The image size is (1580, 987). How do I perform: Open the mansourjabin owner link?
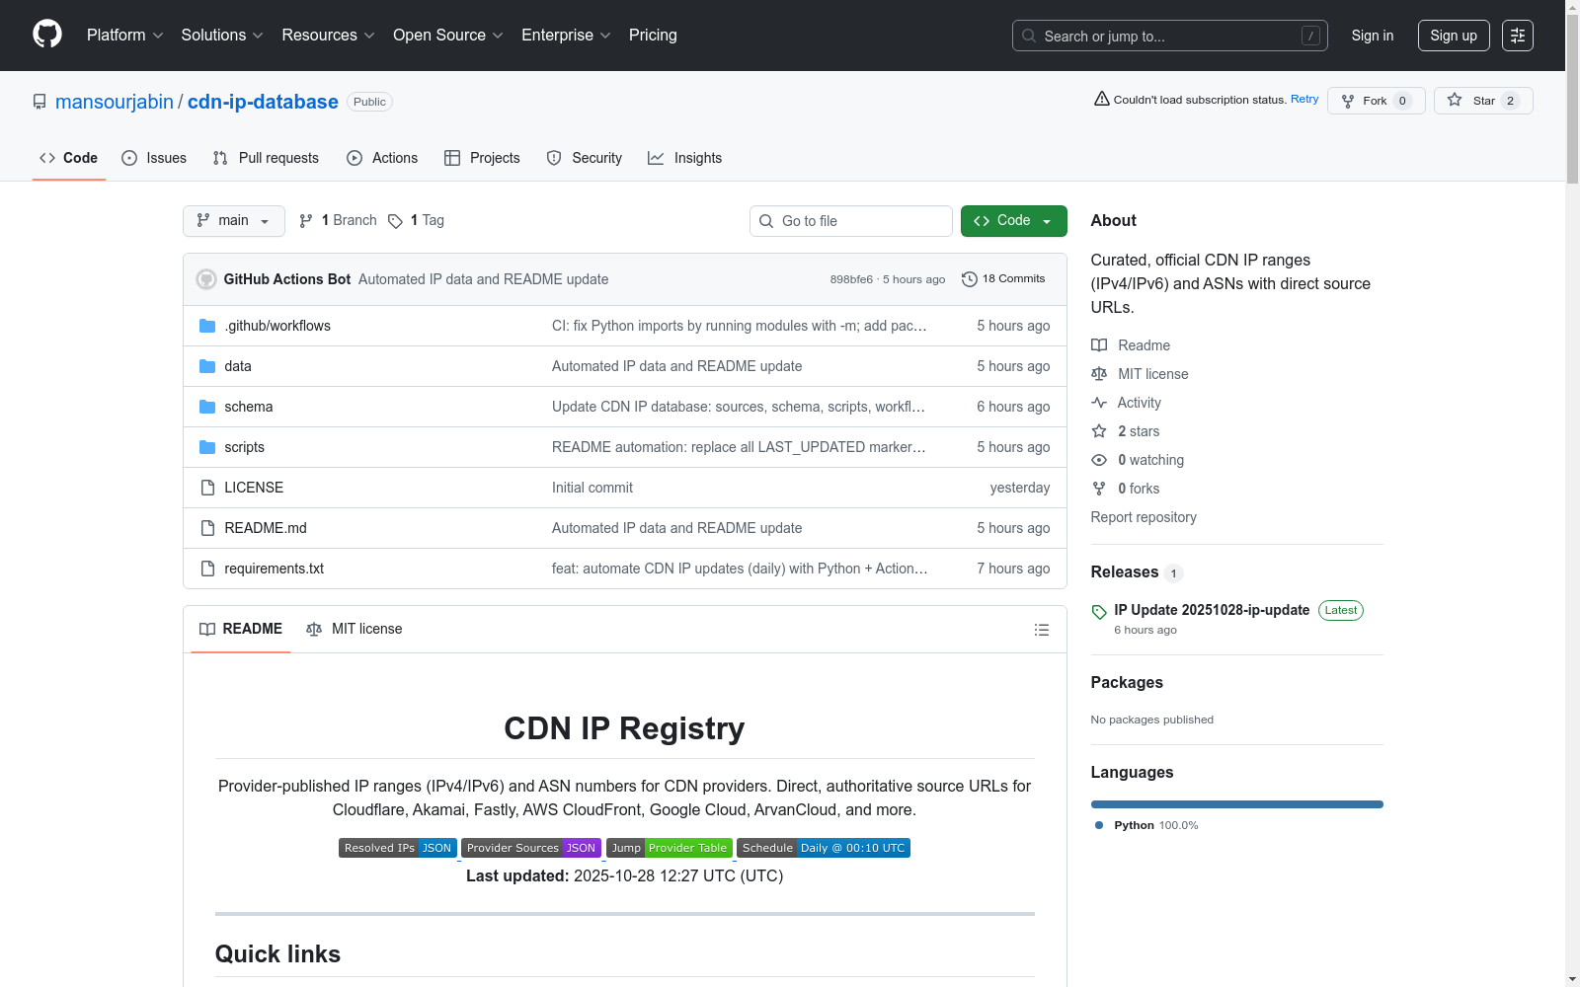(115, 102)
